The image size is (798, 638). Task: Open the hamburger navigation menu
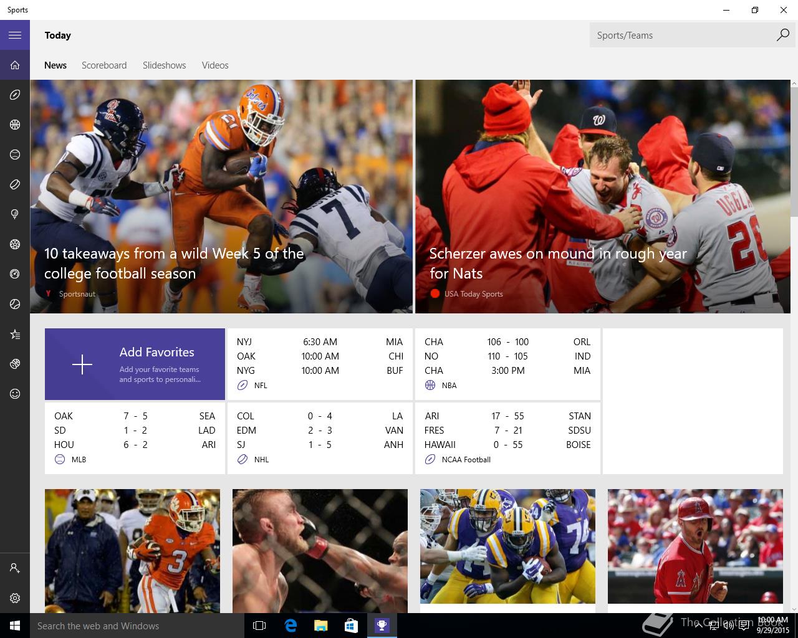pyautogui.click(x=15, y=35)
